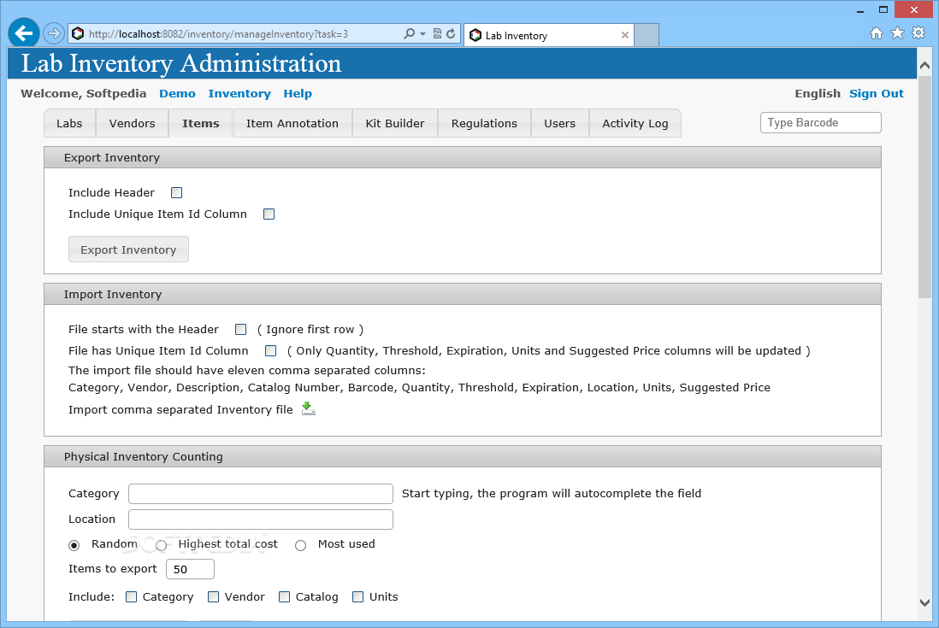The height and width of the screenshot is (628, 939).
Task: Click the "Welcome, Softpedia" text
Action: [x=83, y=93]
